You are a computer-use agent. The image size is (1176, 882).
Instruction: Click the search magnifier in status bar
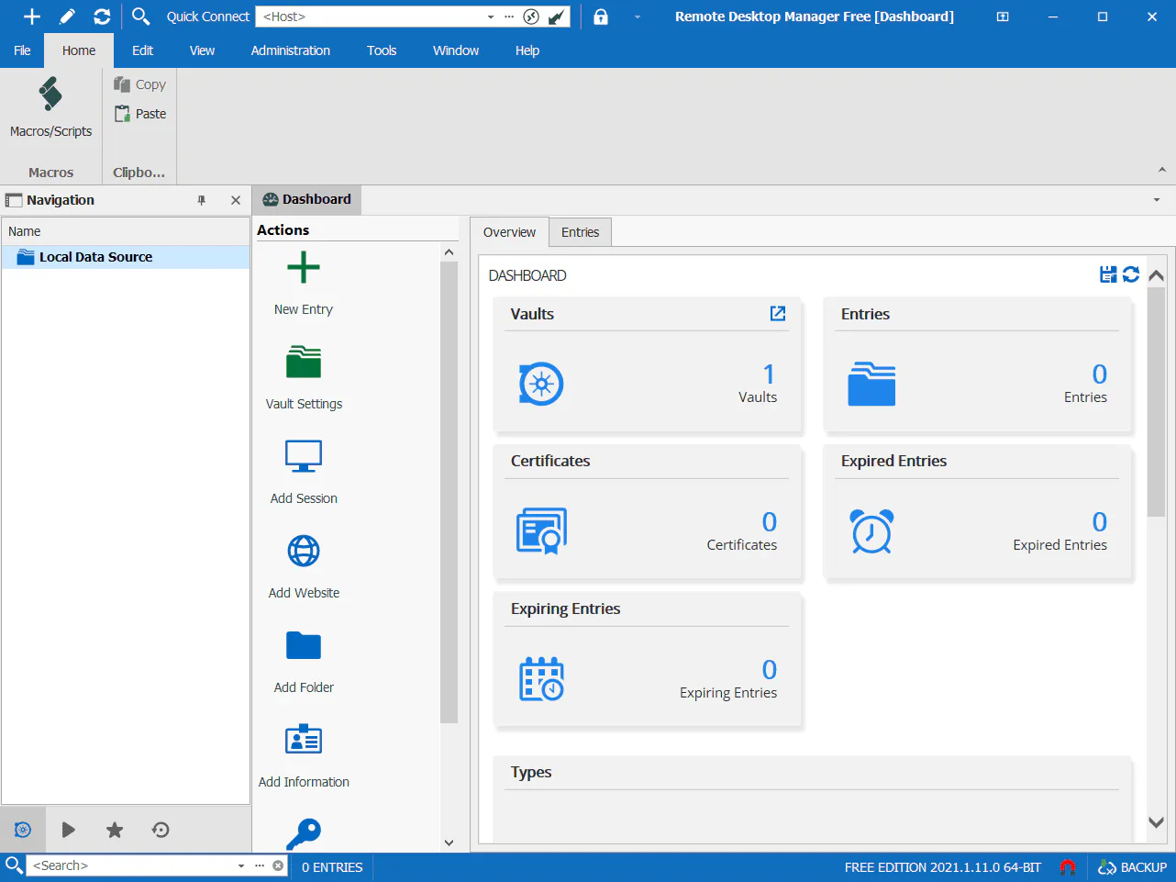coord(14,865)
